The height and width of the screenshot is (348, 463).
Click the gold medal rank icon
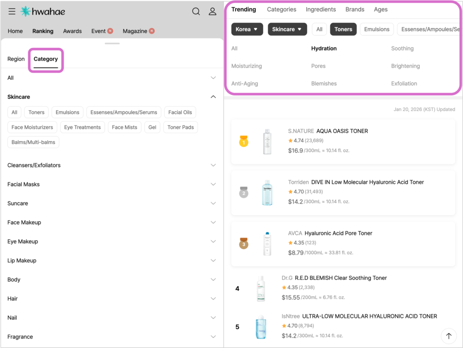pos(245,142)
